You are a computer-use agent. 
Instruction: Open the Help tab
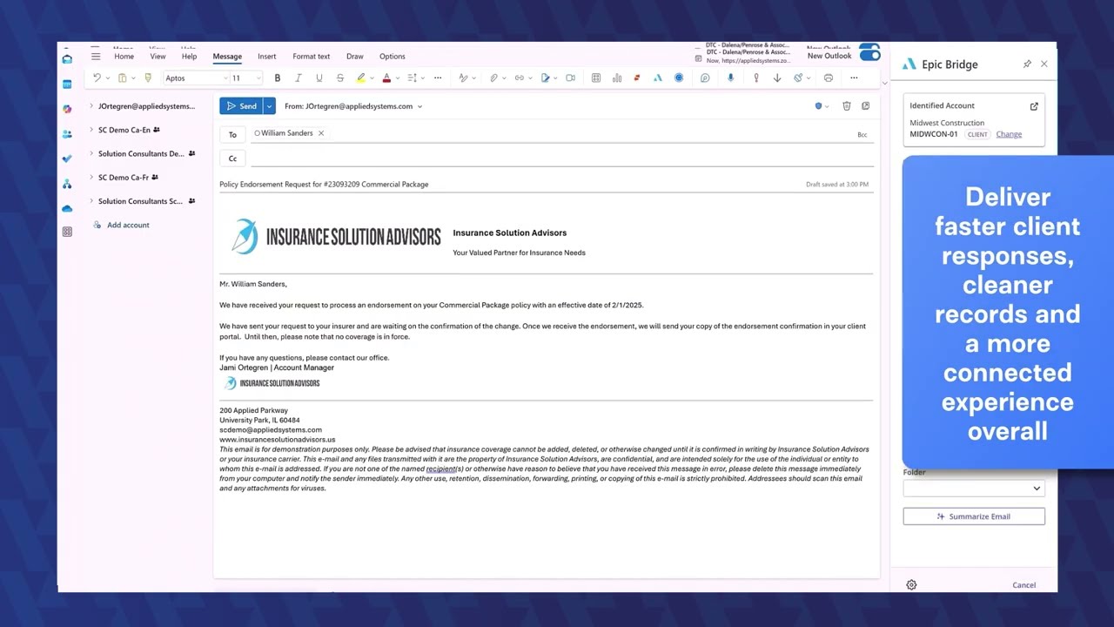tap(189, 57)
